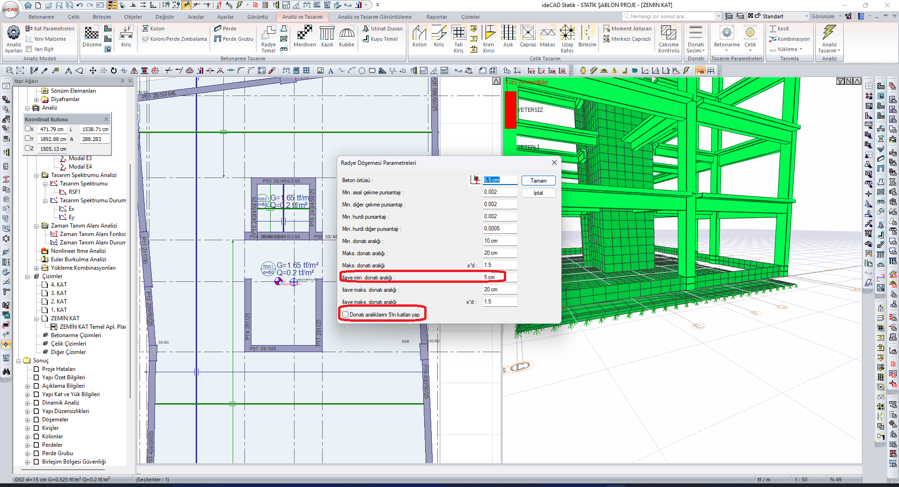Image resolution: width=899 pixels, height=487 pixels.
Task: Click the red YETERSİZ color swatch
Action: 510,110
